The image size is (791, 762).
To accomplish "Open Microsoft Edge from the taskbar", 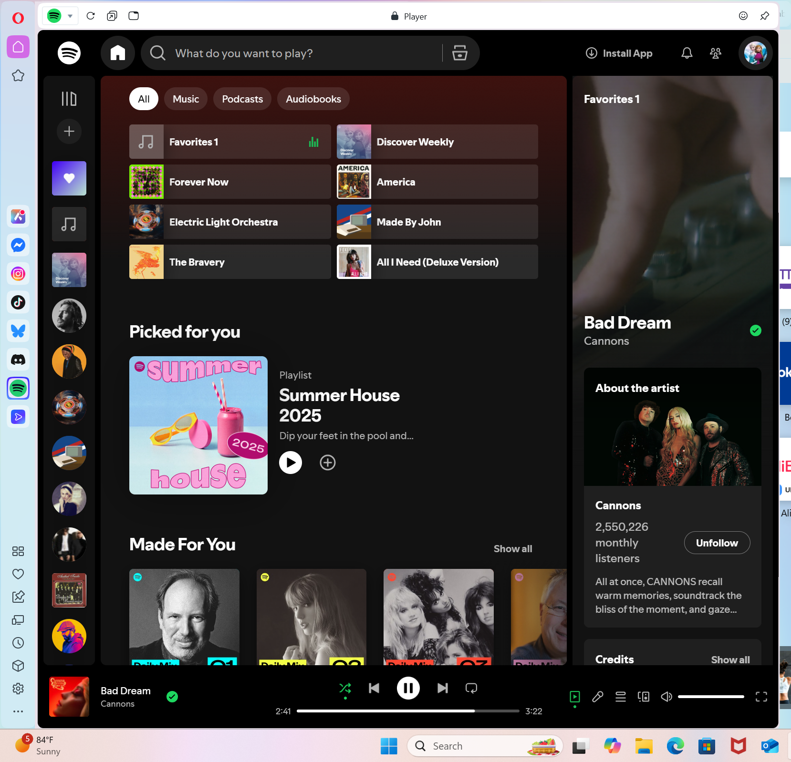I will (675, 746).
